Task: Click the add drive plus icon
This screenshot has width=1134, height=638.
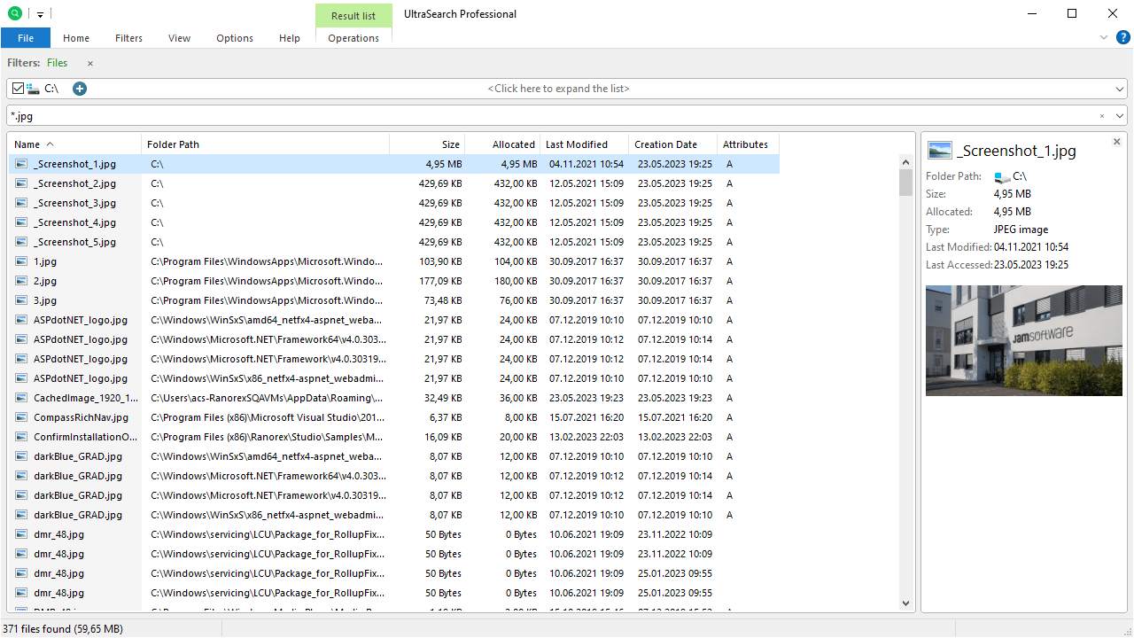Action: pyautogui.click(x=80, y=89)
